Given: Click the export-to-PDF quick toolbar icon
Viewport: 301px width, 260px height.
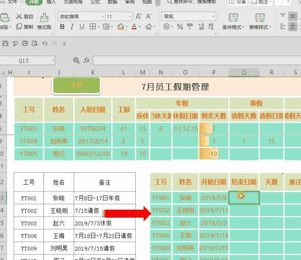Looking at the screenshot, I should (15, 43).
